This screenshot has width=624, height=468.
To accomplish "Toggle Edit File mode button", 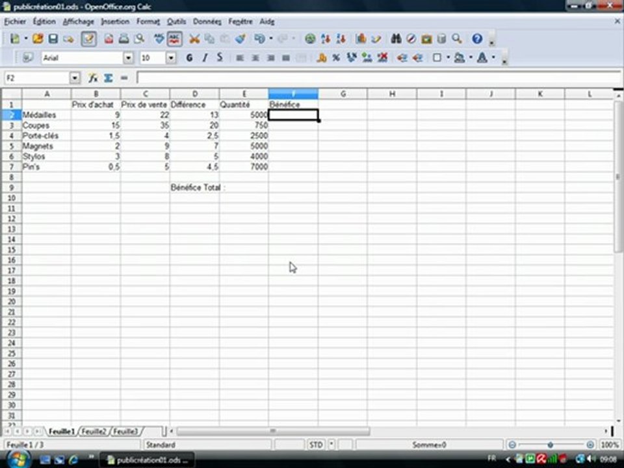I will [88, 38].
